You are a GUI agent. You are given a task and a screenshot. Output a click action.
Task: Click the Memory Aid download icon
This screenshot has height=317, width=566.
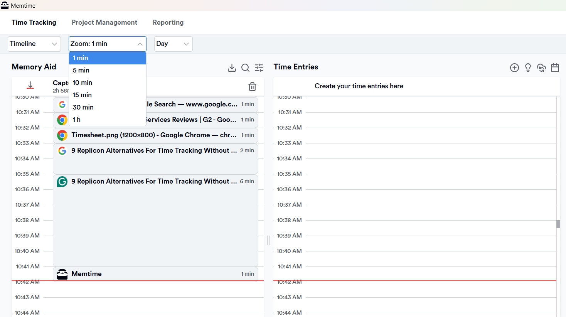pyautogui.click(x=232, y=67)
